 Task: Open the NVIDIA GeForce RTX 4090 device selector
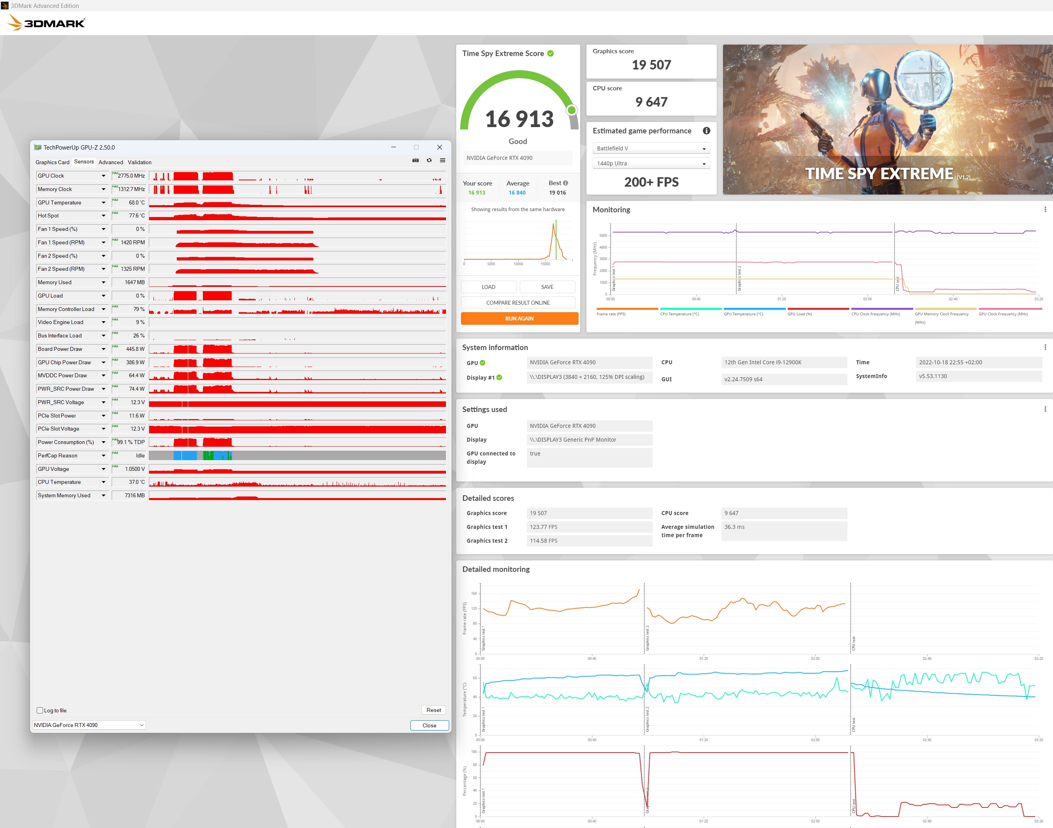click(x=89, y=725)
